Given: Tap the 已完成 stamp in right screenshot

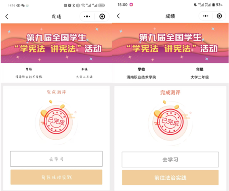Looking at the screenshot, I should pos(170,122).
